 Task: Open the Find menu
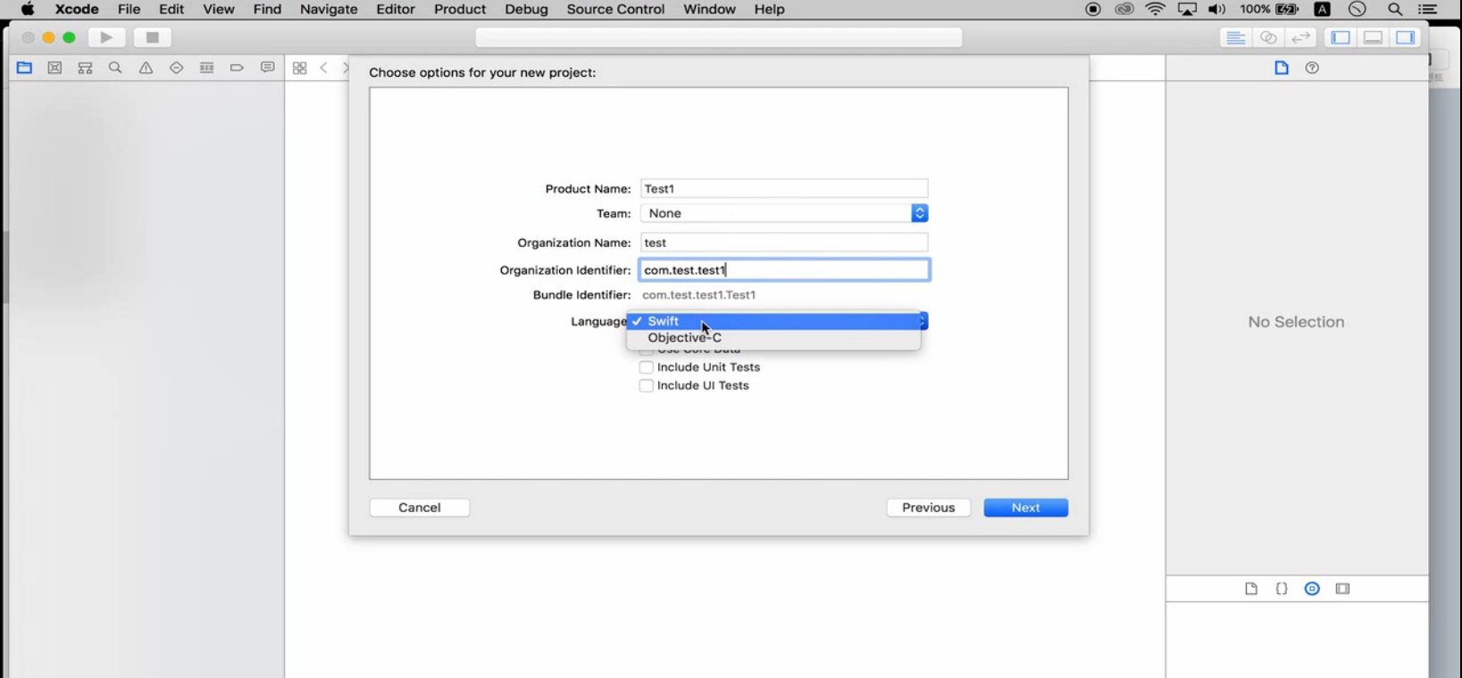click(268, 9)
